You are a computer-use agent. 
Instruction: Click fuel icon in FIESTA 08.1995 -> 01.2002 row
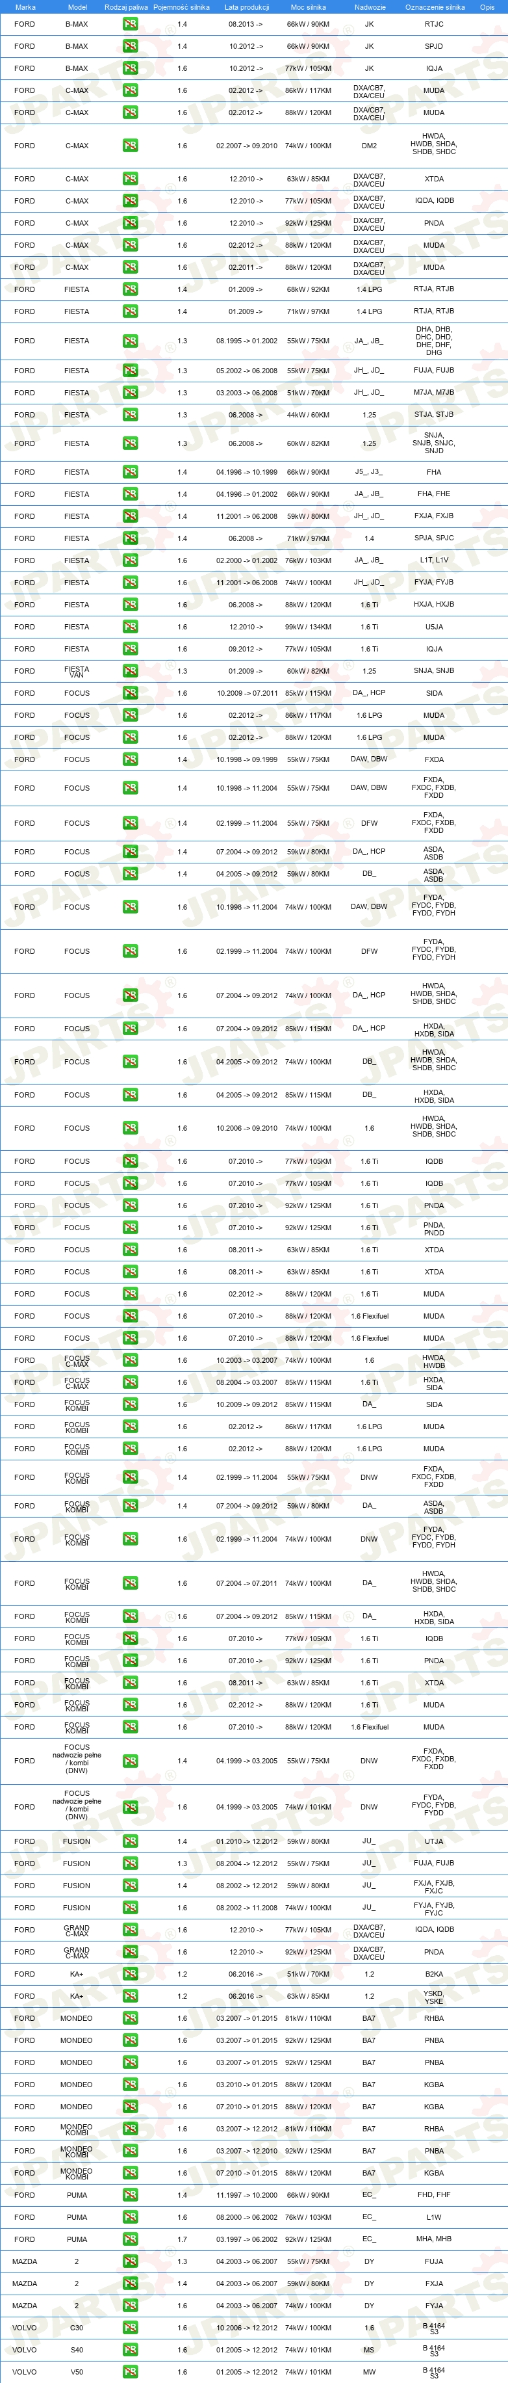(x=130, y=341)
